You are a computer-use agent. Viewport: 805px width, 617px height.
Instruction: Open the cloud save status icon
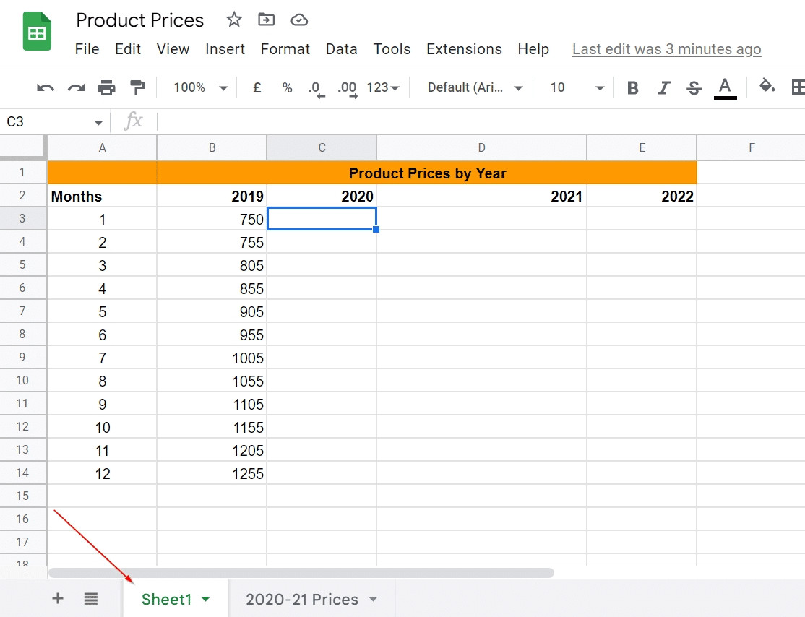click(x=299, y=20)
